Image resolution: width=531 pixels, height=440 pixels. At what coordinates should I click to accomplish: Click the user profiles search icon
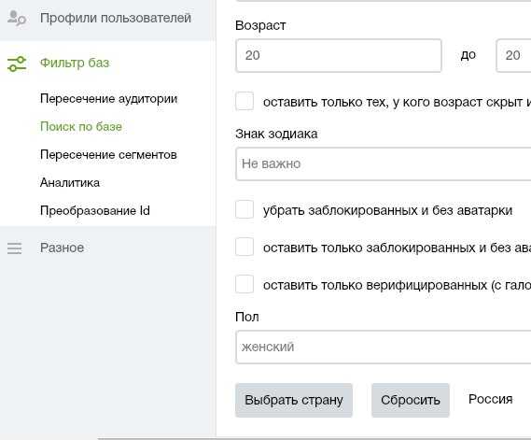(17, 18)
